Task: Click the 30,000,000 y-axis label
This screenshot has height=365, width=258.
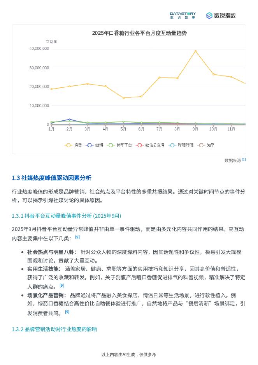Action: (x=39, y=68)
